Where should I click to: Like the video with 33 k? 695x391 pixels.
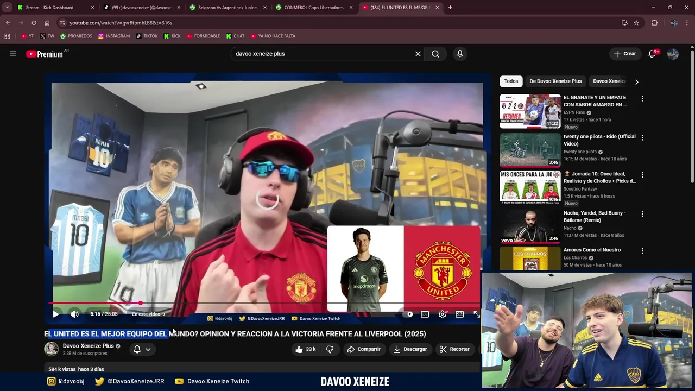coord(306,349)
